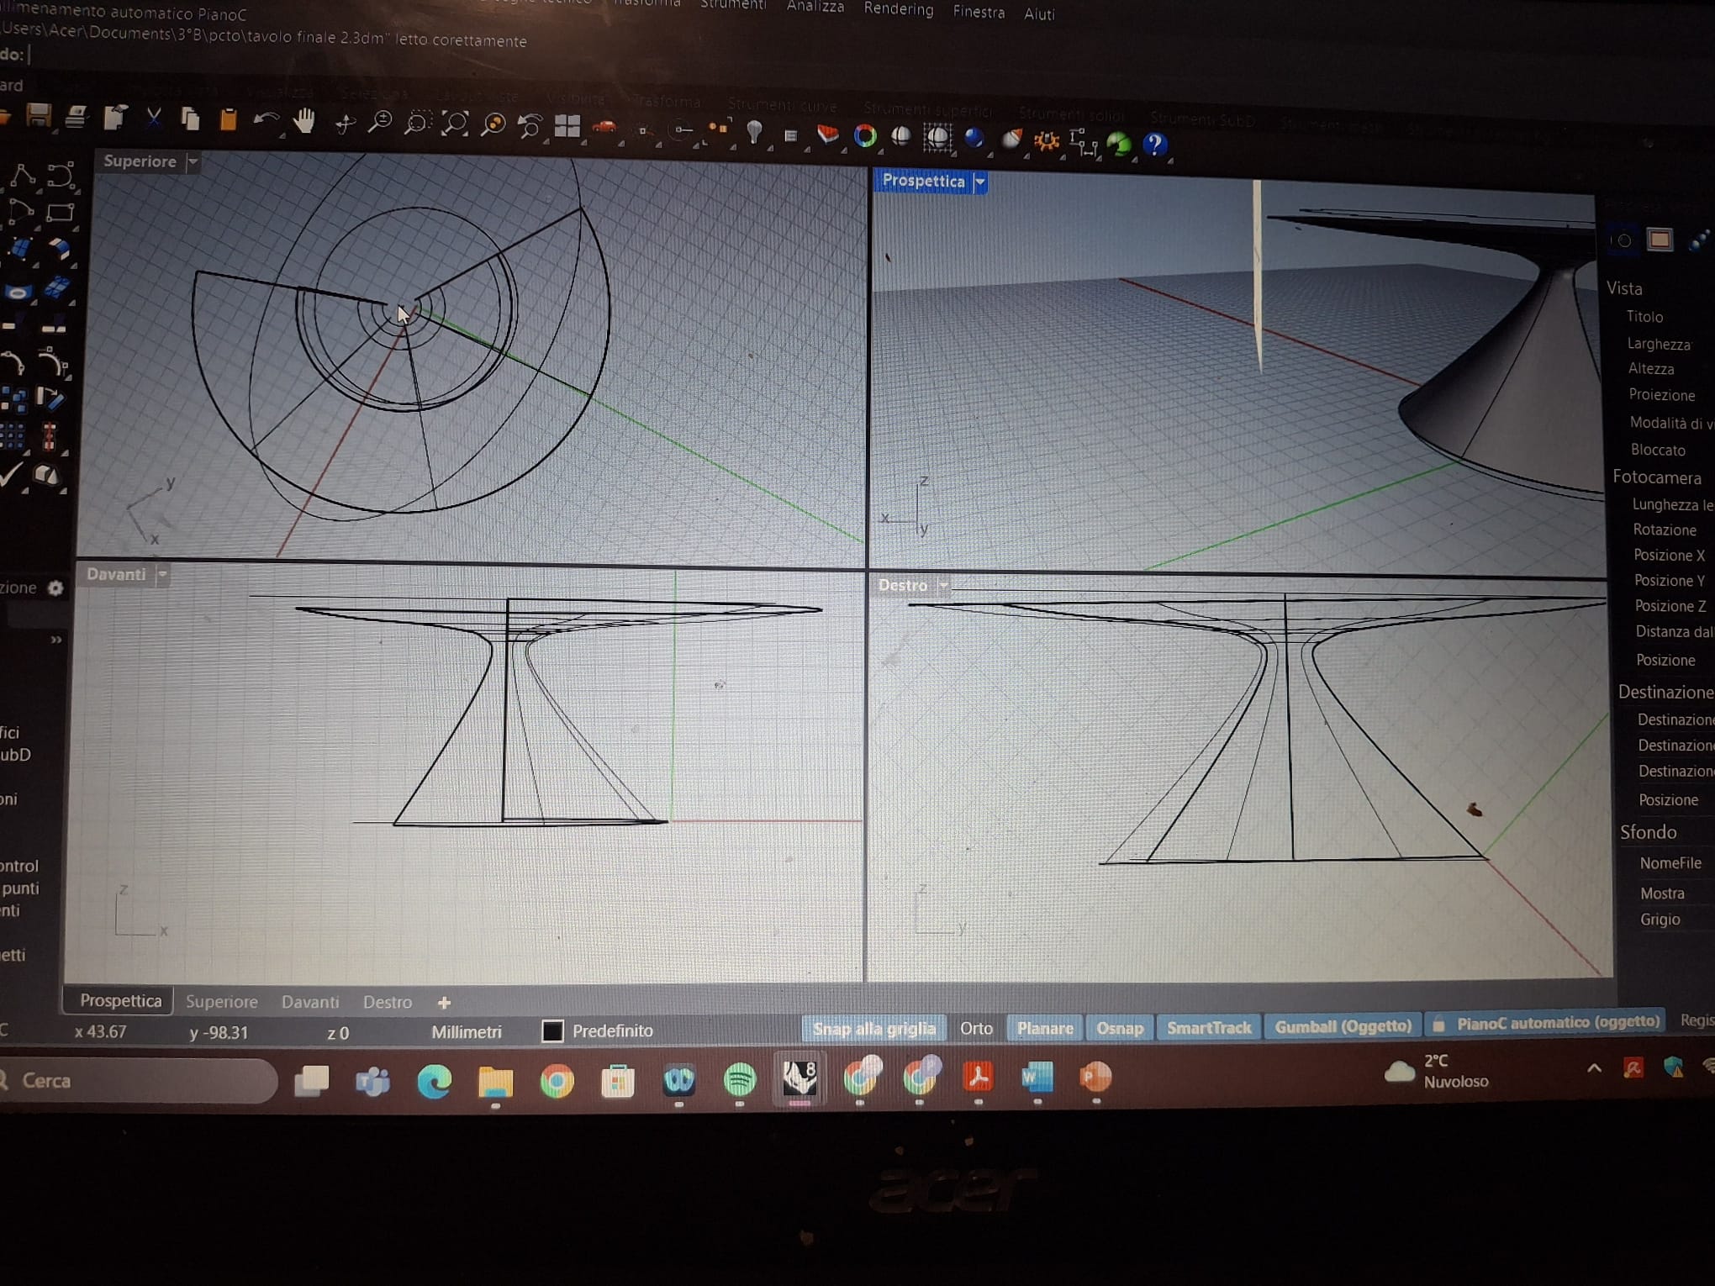The height and width of the screenshot is (1286, 1715).
Task: Switch to the Davanti viewport tab
Action: coord(310,1002)
